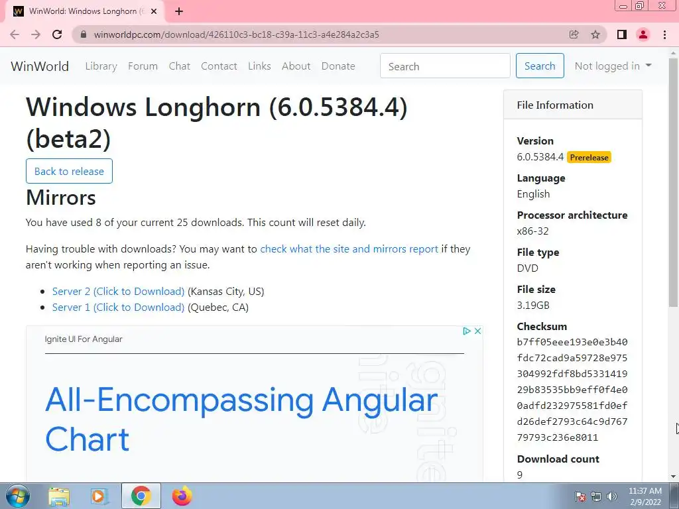Click the volume speaker tray icon
679x509 pixels.
point(612,496)
